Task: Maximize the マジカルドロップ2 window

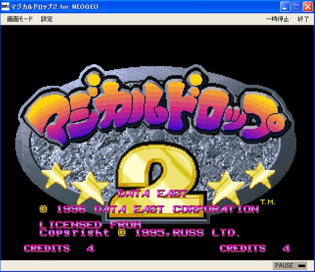Action: click(296, 7)
